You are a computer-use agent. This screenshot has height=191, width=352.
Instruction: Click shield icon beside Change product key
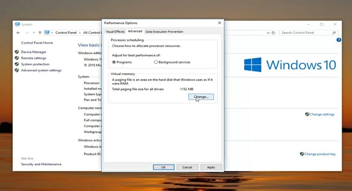[x=302, y=154]
